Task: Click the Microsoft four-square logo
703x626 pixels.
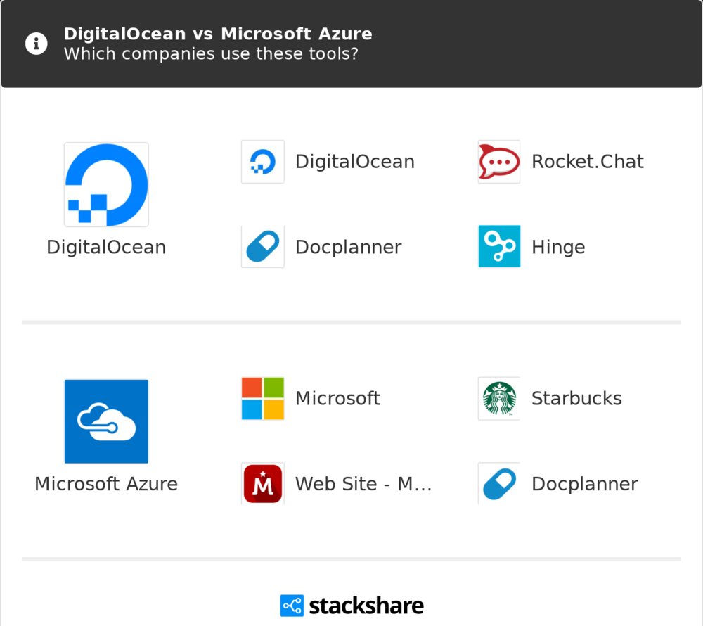Action: pyautogui.click(x=262, y=398)
